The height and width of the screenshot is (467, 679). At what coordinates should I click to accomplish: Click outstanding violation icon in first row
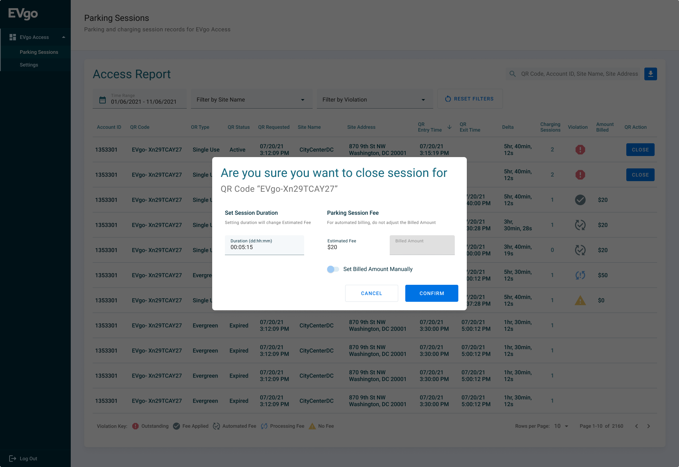(580, 150)
